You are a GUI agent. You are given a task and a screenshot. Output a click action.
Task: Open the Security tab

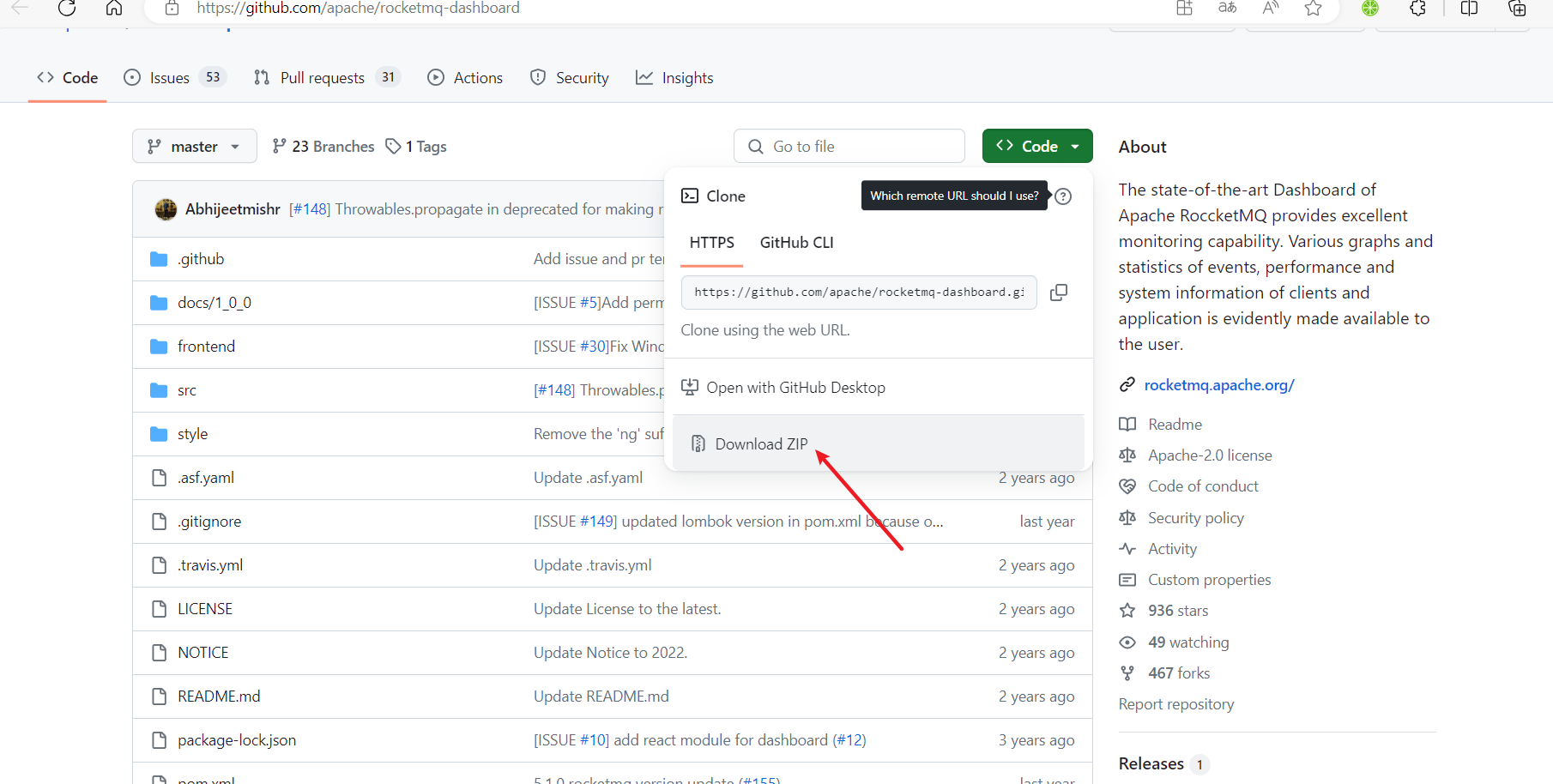570,78
